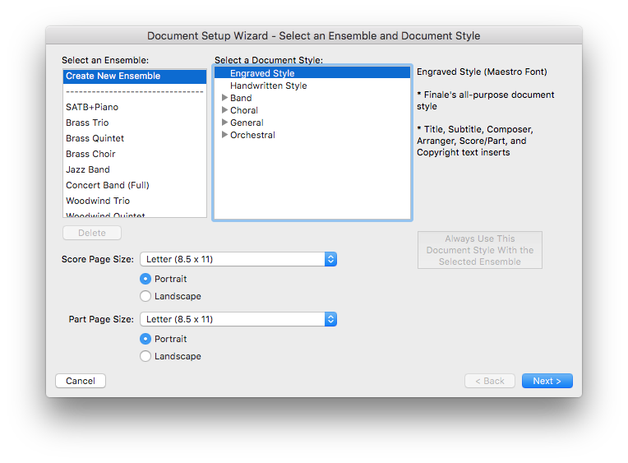This screenshot has height=463, width=628.
Task: Expand the Band style category
Action: (x=224, y=97)
